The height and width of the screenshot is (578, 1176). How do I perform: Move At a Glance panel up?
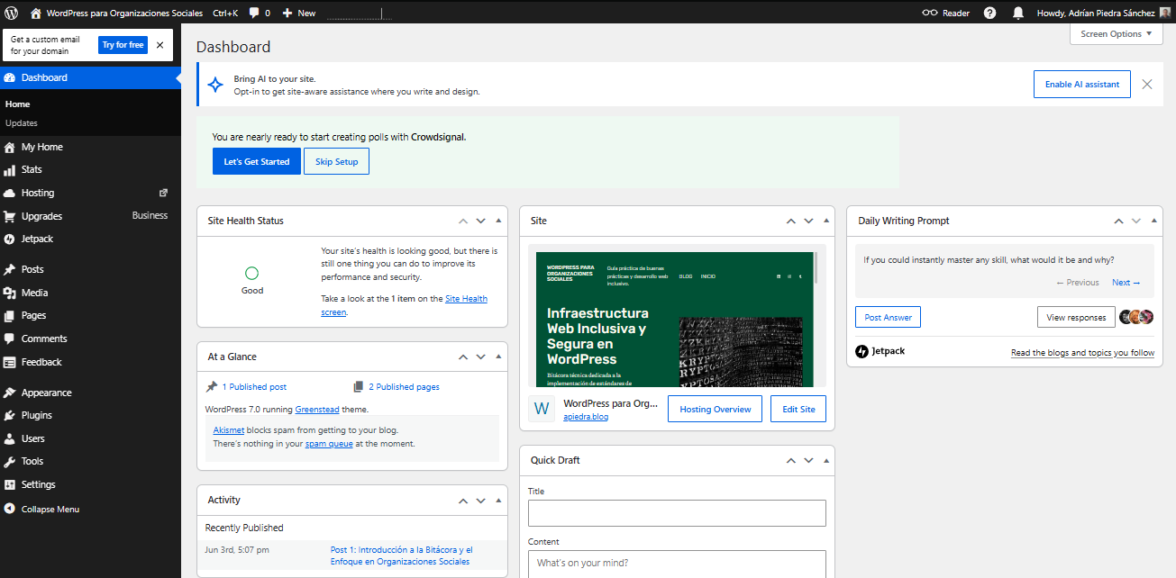pyautogui.click(x=462, y=357)
